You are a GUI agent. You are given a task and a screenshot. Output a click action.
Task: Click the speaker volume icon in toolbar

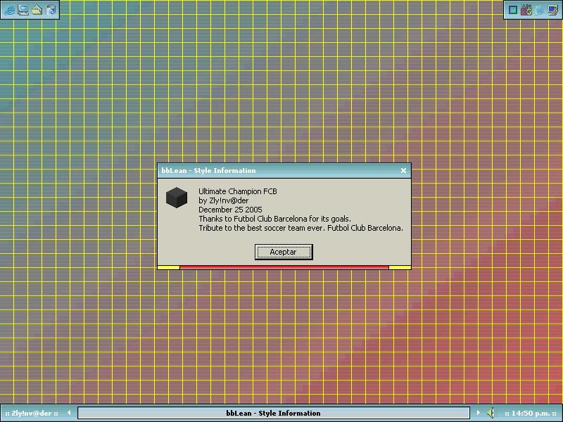pos(491,413)
